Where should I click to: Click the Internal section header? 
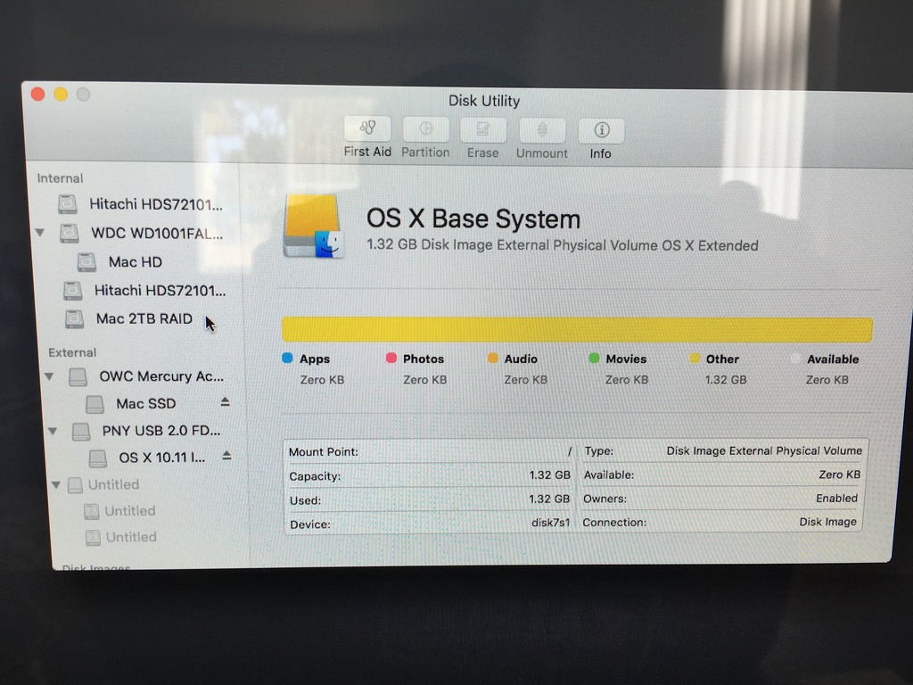60,178
